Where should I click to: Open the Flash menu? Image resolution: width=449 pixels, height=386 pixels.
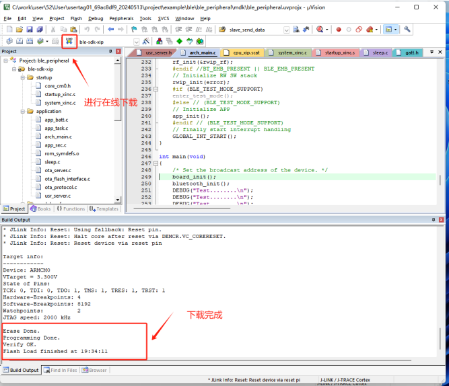coord(76,18)
